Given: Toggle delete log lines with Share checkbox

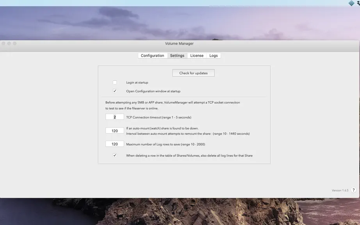Looking at the screenshot, I should pyautogui.click(x=115, y=155).
